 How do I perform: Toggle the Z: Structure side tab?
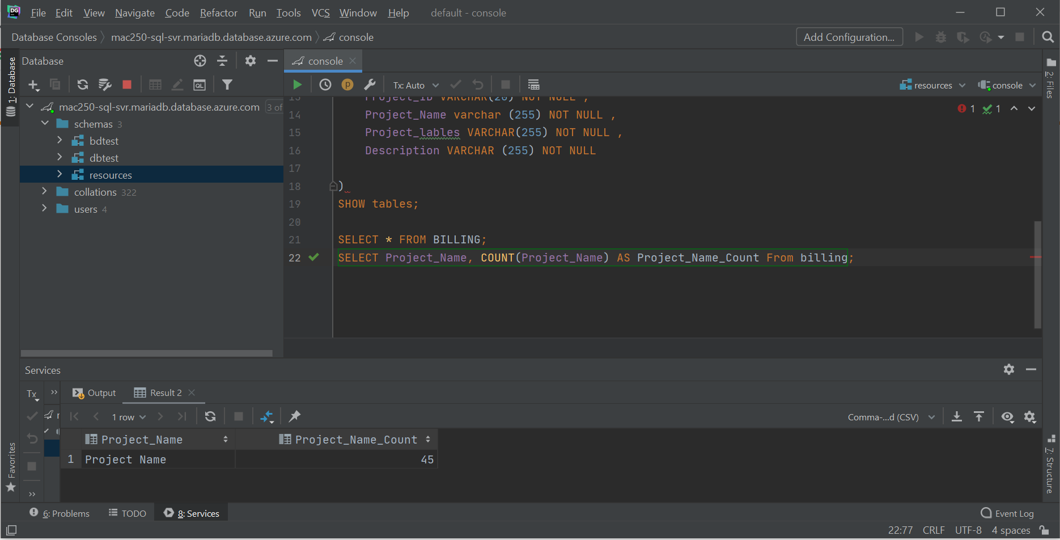(x=1050, y=465)
